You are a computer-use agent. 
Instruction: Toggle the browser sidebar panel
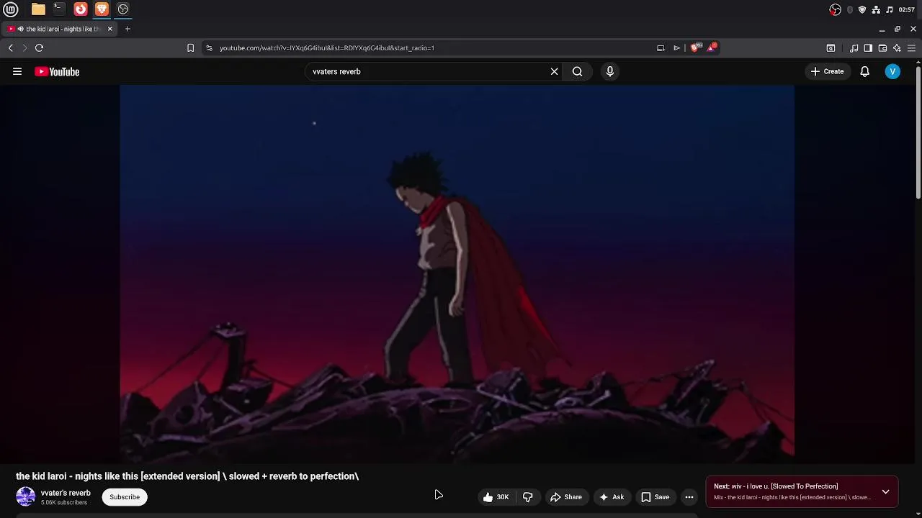[x=868, y=48]
